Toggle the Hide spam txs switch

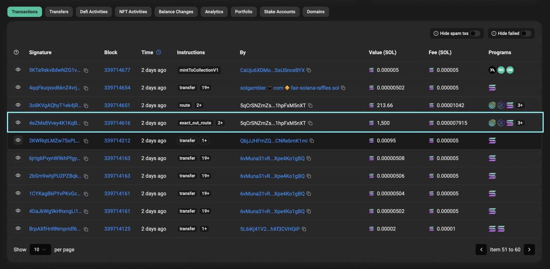pos(475,33)
